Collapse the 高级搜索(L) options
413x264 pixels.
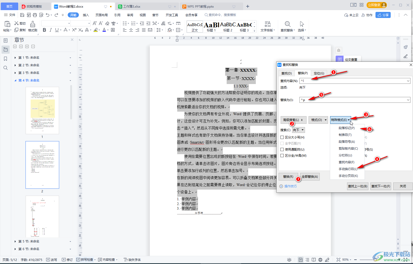point(293,120)
